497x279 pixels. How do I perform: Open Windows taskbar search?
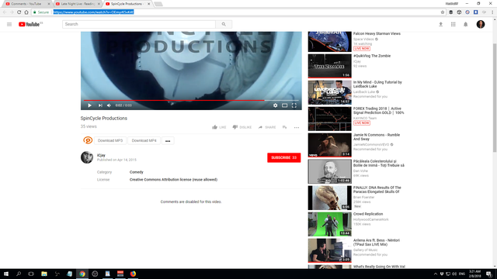(19, 274)
